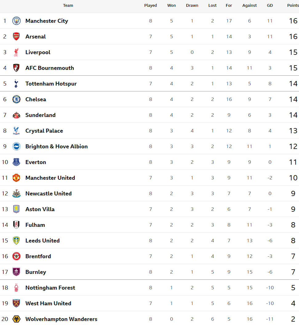Click the Tottenham Hotspur cockerel badge
The height and width of the screenshot is (325, 299).
[x=16, y=84]
